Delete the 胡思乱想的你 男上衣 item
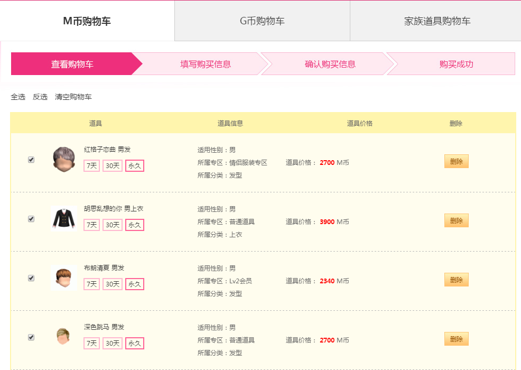This screenshot has width=521, height=370. click(456, 220)
